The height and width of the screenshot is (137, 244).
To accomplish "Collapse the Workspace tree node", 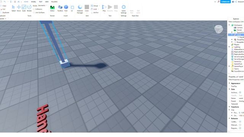I will coord(229,25).
